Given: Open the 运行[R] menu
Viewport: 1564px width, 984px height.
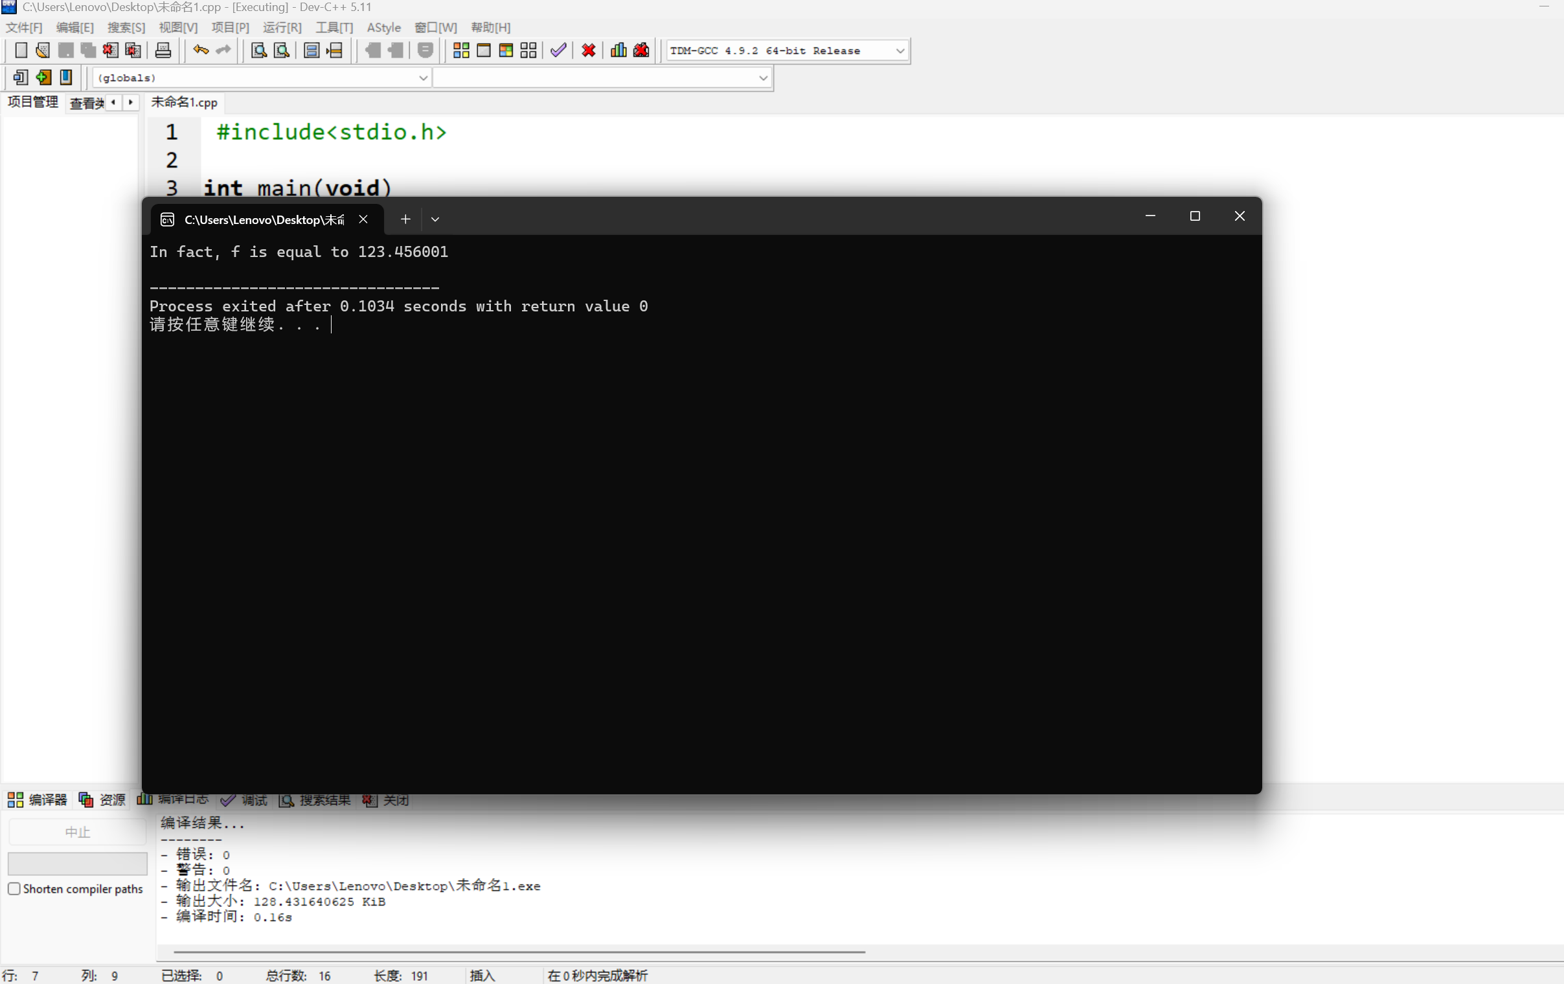Looking at the screenshot, I should (282, 27).
